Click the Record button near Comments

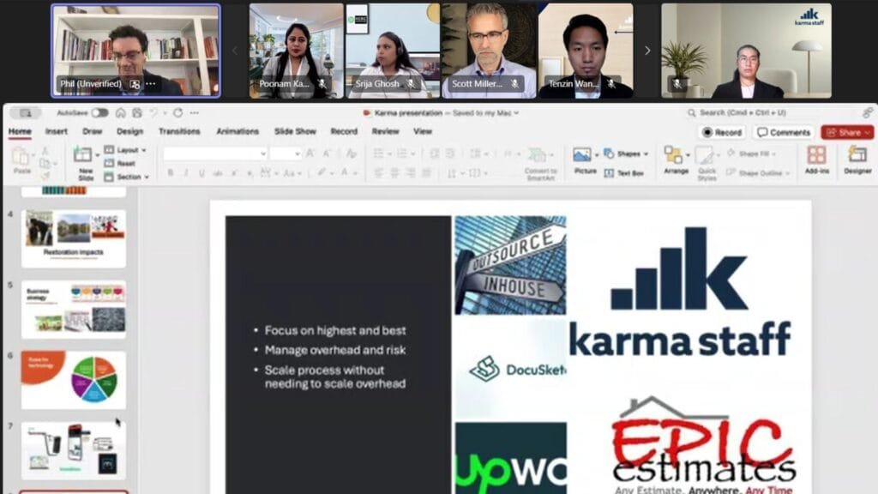[722, 132]
